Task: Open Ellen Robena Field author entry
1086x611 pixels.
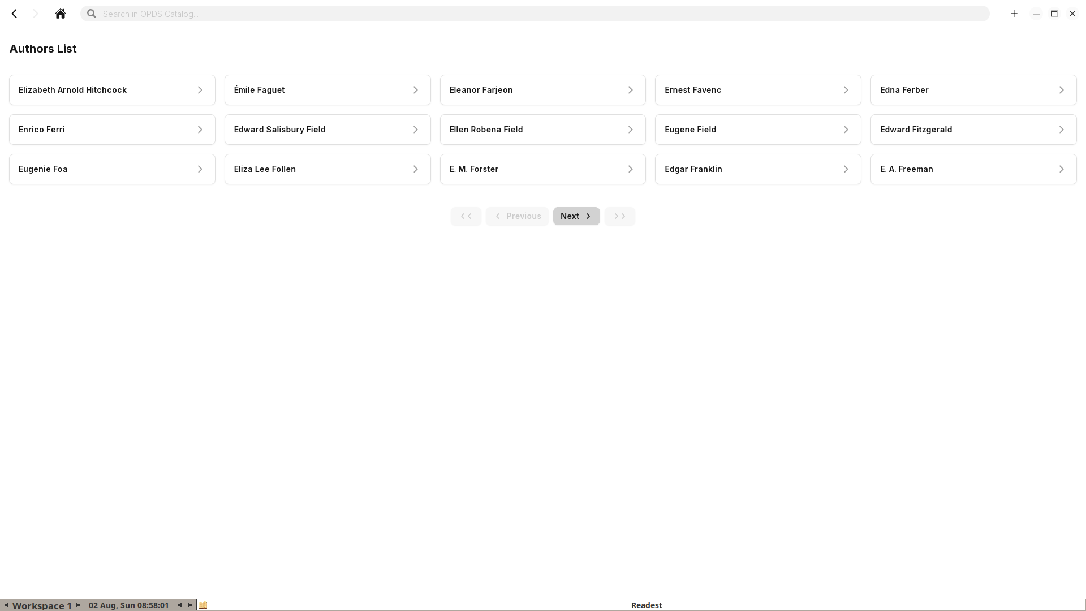Action: (543, 130)
